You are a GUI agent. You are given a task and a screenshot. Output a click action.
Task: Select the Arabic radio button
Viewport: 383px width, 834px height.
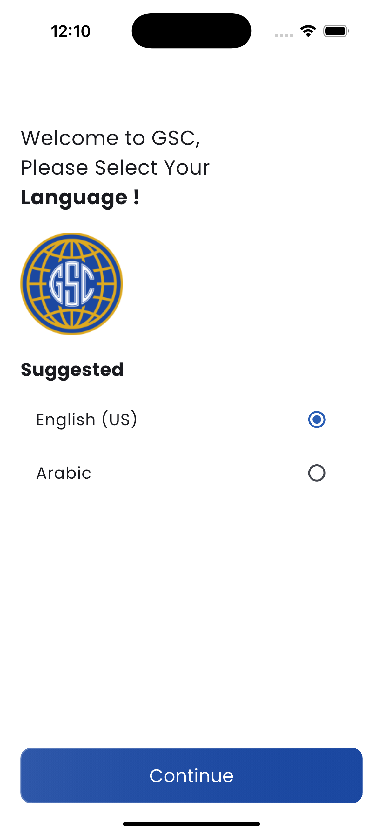coord(317,473)
